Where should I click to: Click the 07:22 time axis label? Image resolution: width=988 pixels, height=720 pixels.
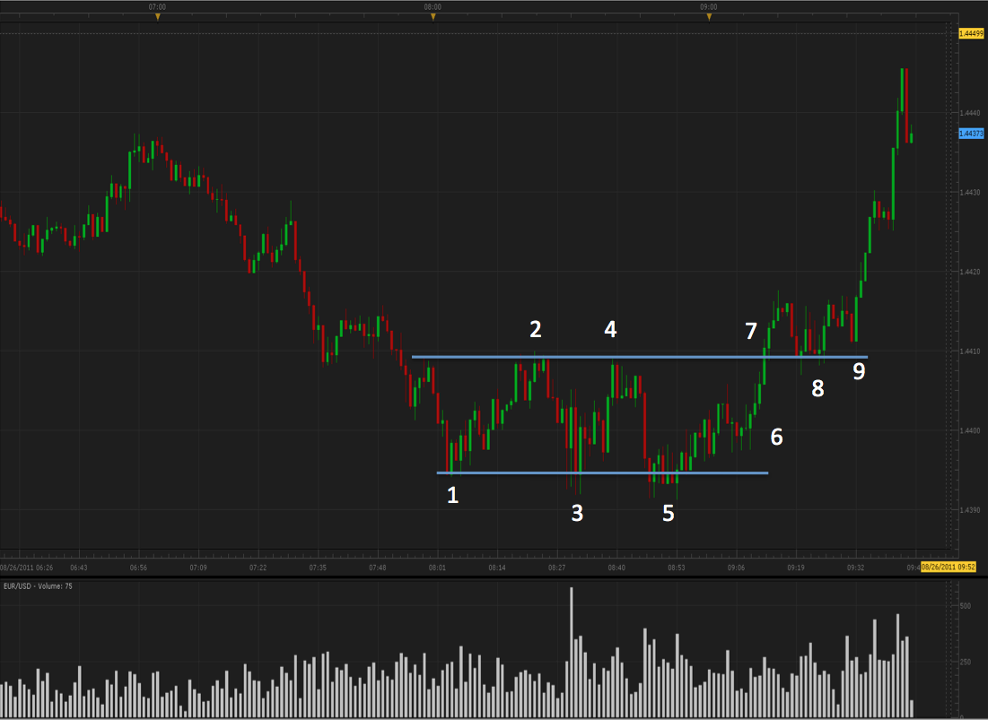258,568
